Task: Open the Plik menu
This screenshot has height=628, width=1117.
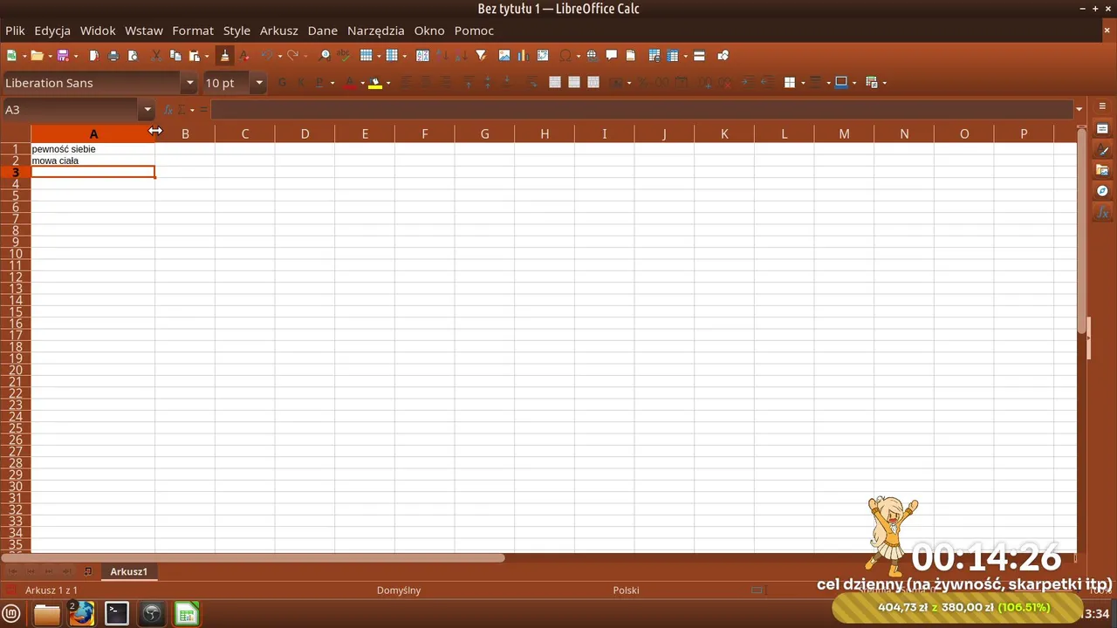Action: click(16, 31)
